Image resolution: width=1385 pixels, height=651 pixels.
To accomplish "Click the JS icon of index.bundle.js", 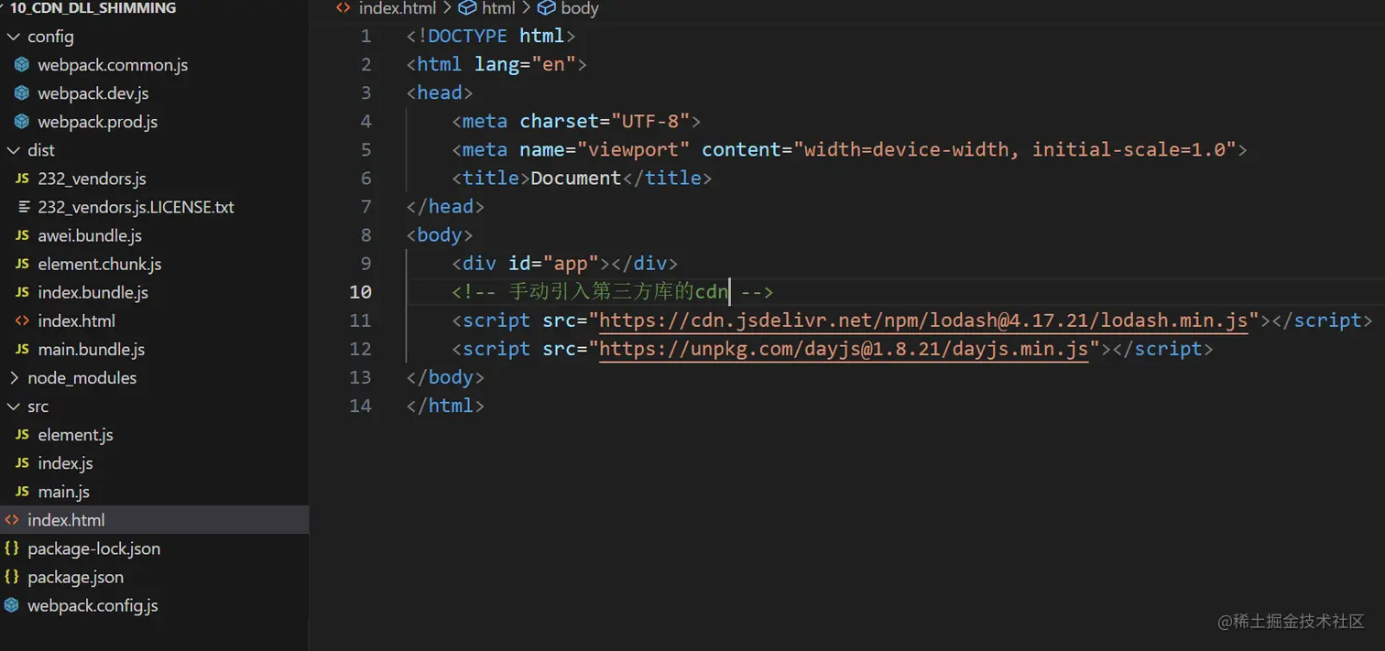I will pyautogui.click(x=22, y=292).
